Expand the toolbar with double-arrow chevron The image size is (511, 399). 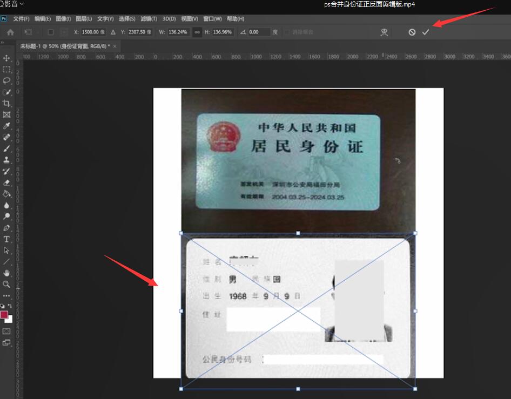[x=2, y=42]
